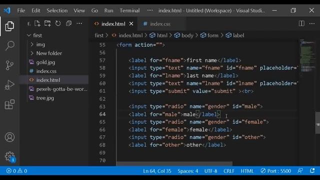Open the notifications bell in status bar
320x180 pixels.
312,171
